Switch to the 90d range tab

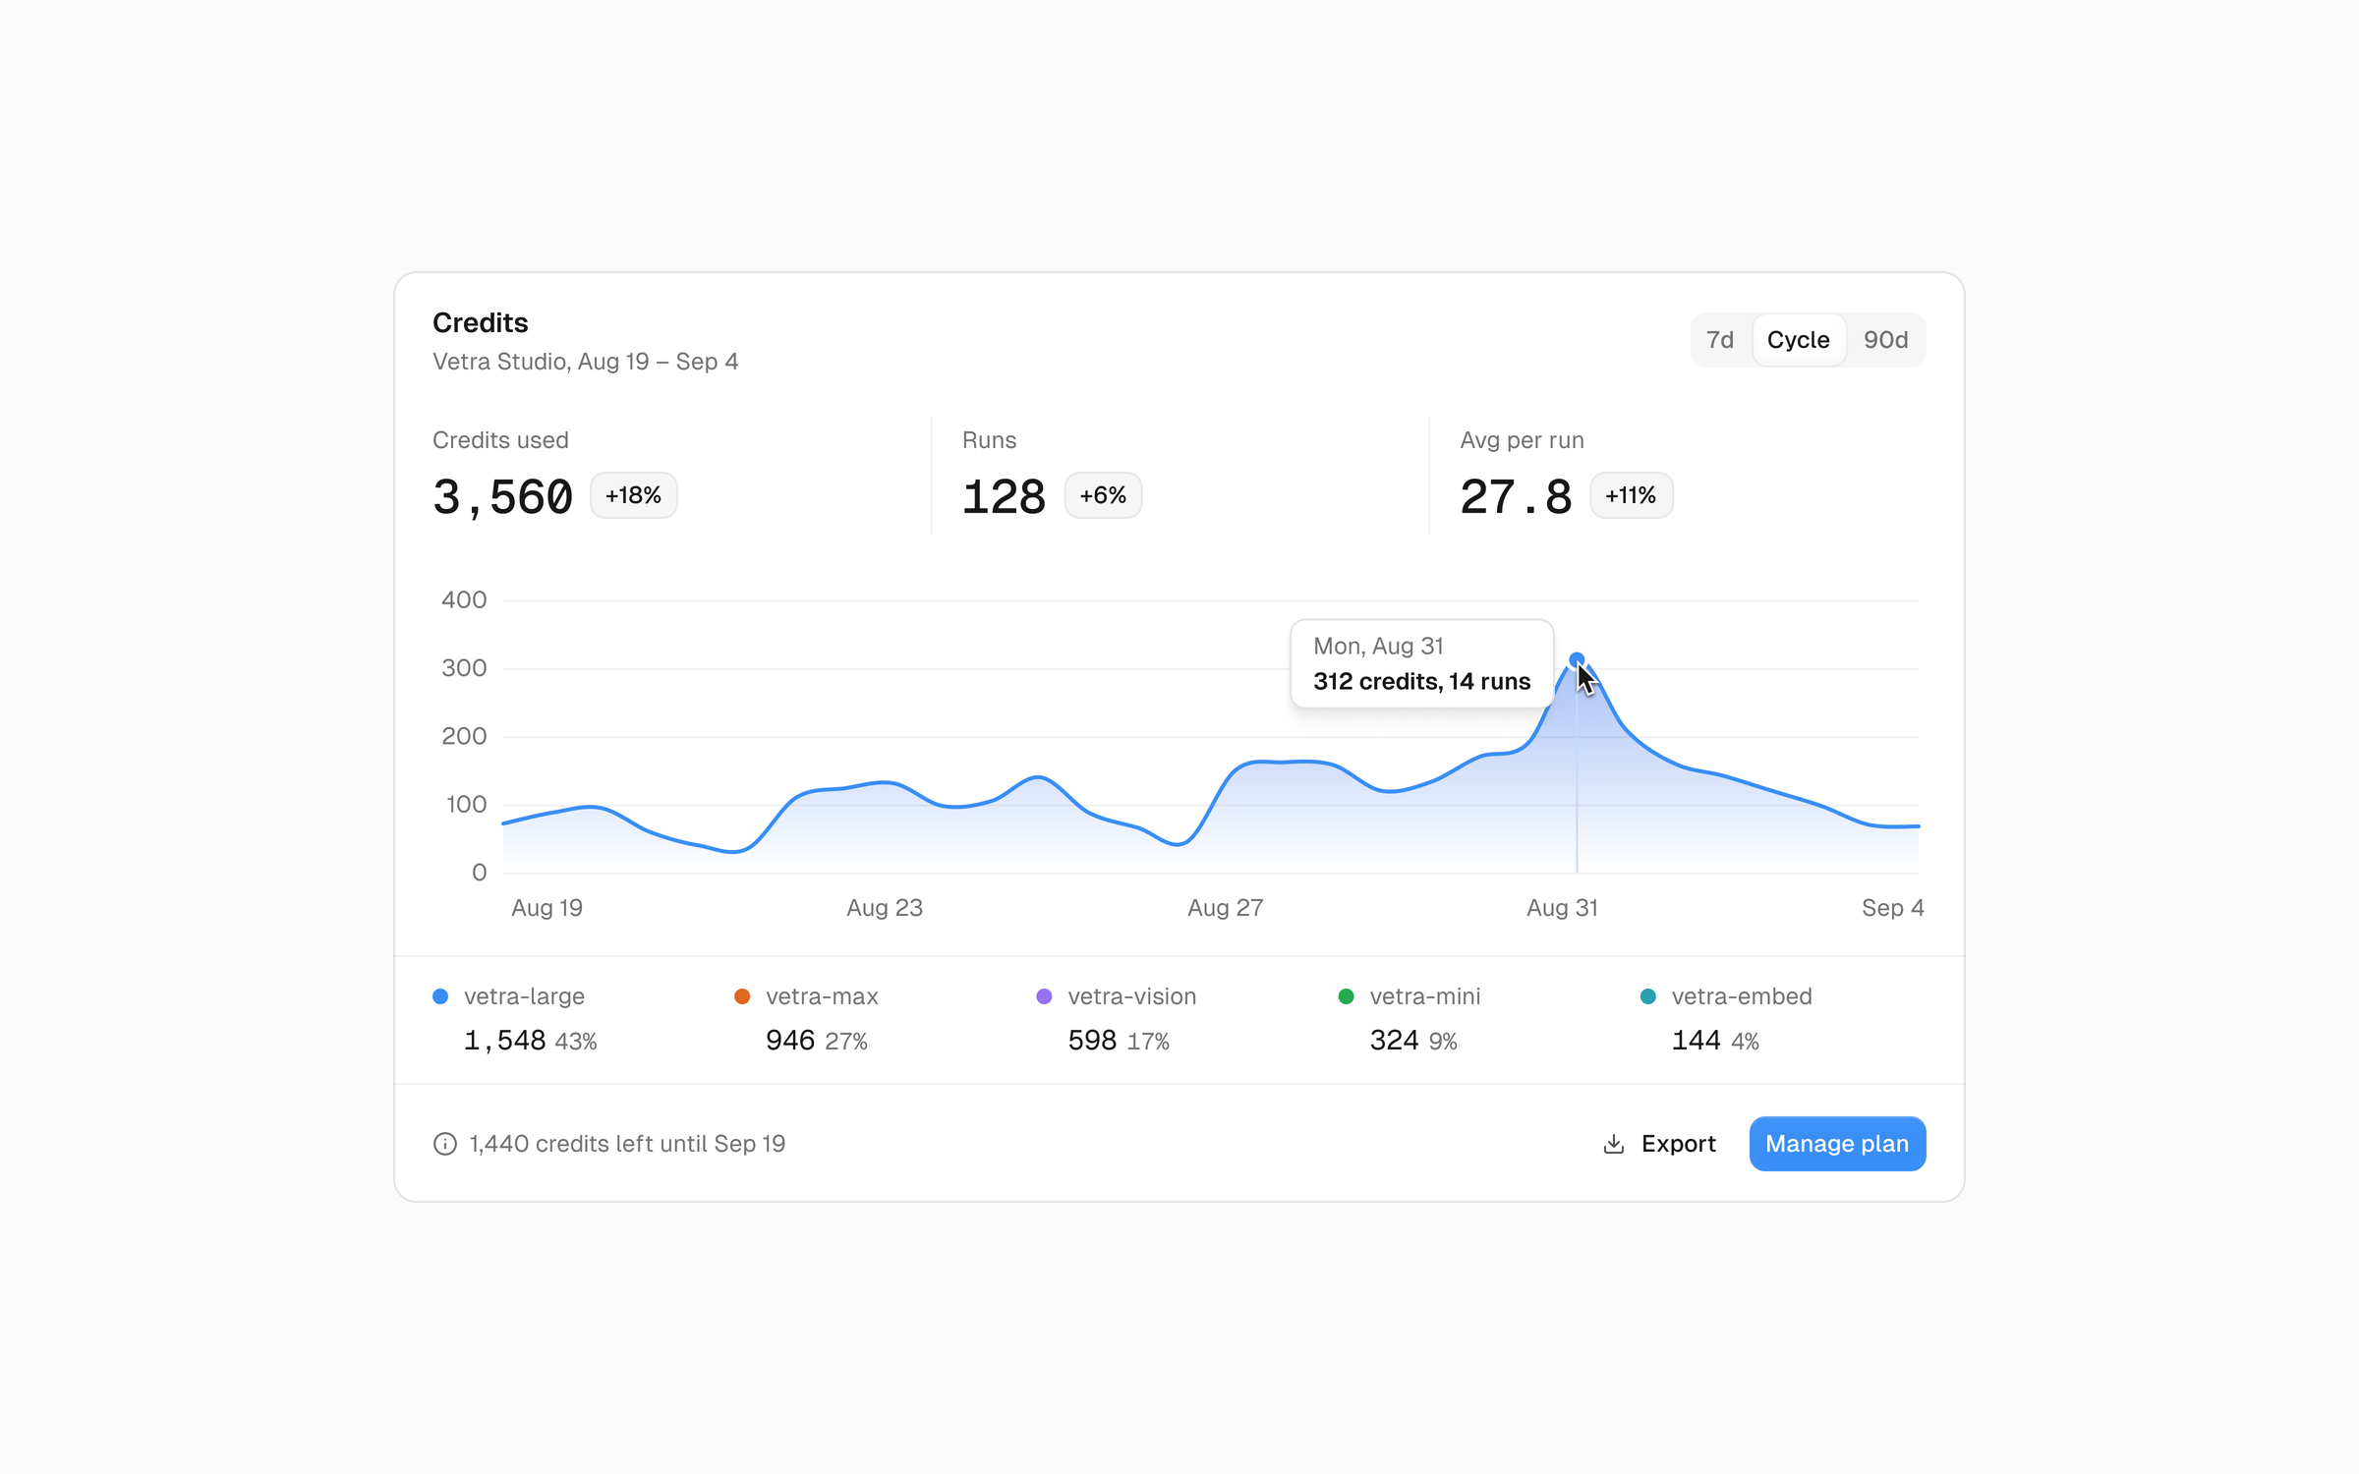[1885, 340]
